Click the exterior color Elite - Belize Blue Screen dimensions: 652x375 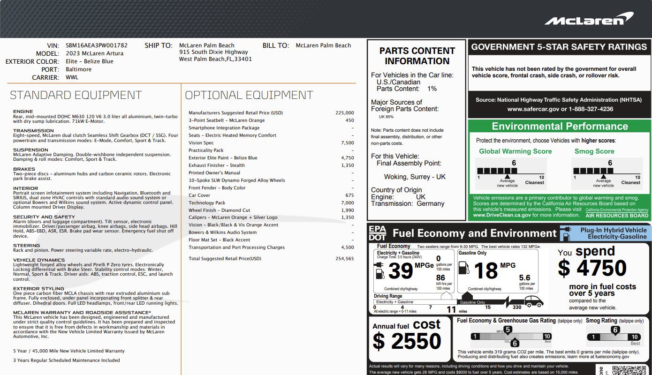[90, 61]
